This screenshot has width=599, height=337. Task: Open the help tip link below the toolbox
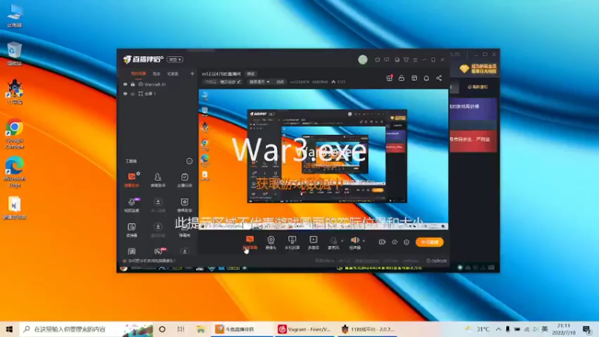pyautogui.click(x=149, y=261)
